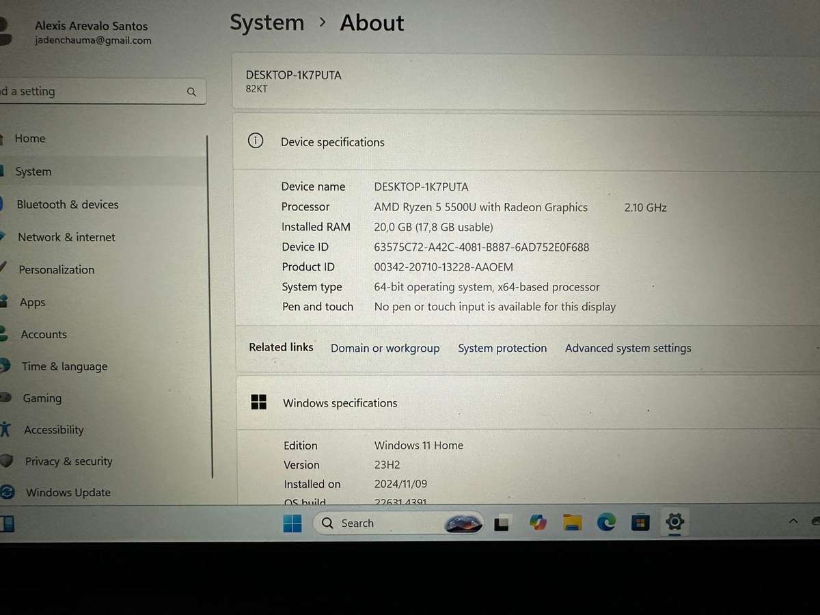Click the Accessibility icon in sidebar
The image size is (820, 615).
(6, 429)
